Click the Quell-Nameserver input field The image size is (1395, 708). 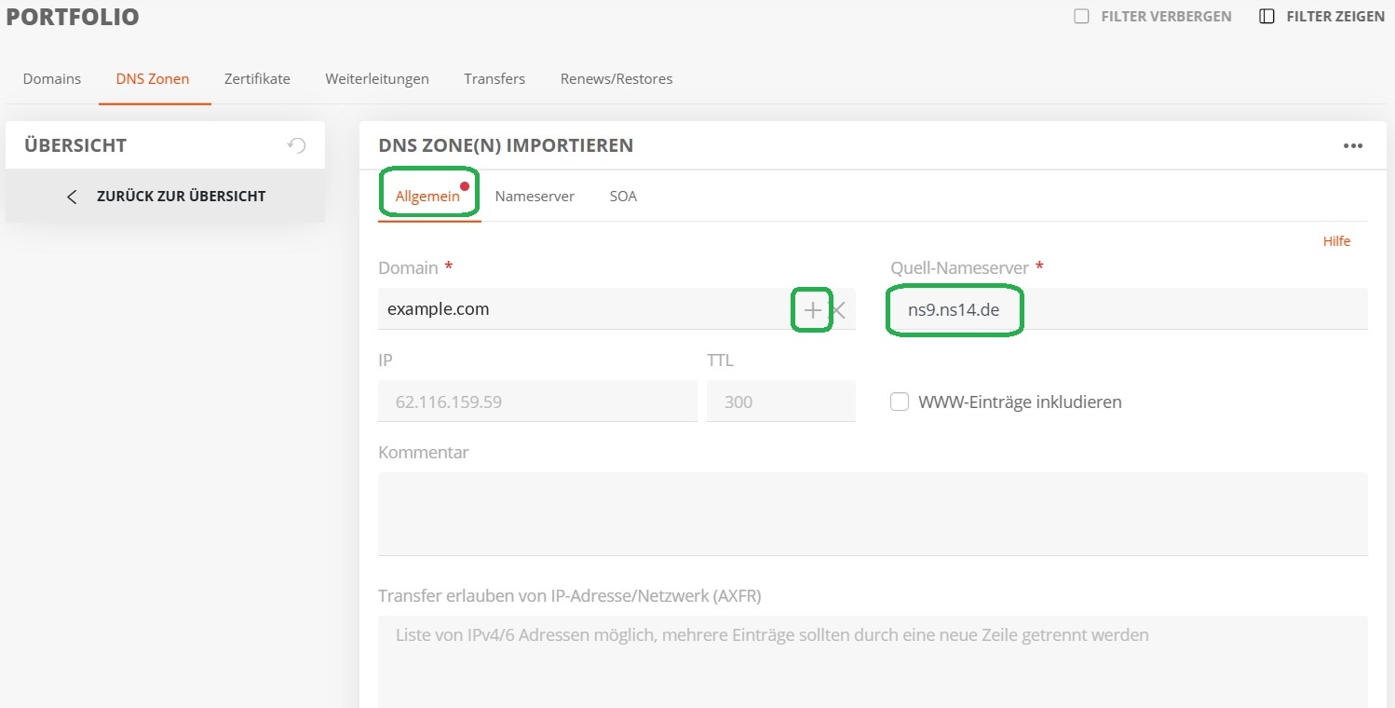[x=1129, y=309]
